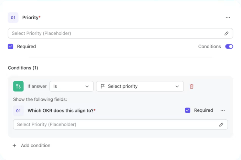Viewport: 241px width, 160px height.
Task: Uncheck Required checkbox for OKR question
Action: coord(188,110)
